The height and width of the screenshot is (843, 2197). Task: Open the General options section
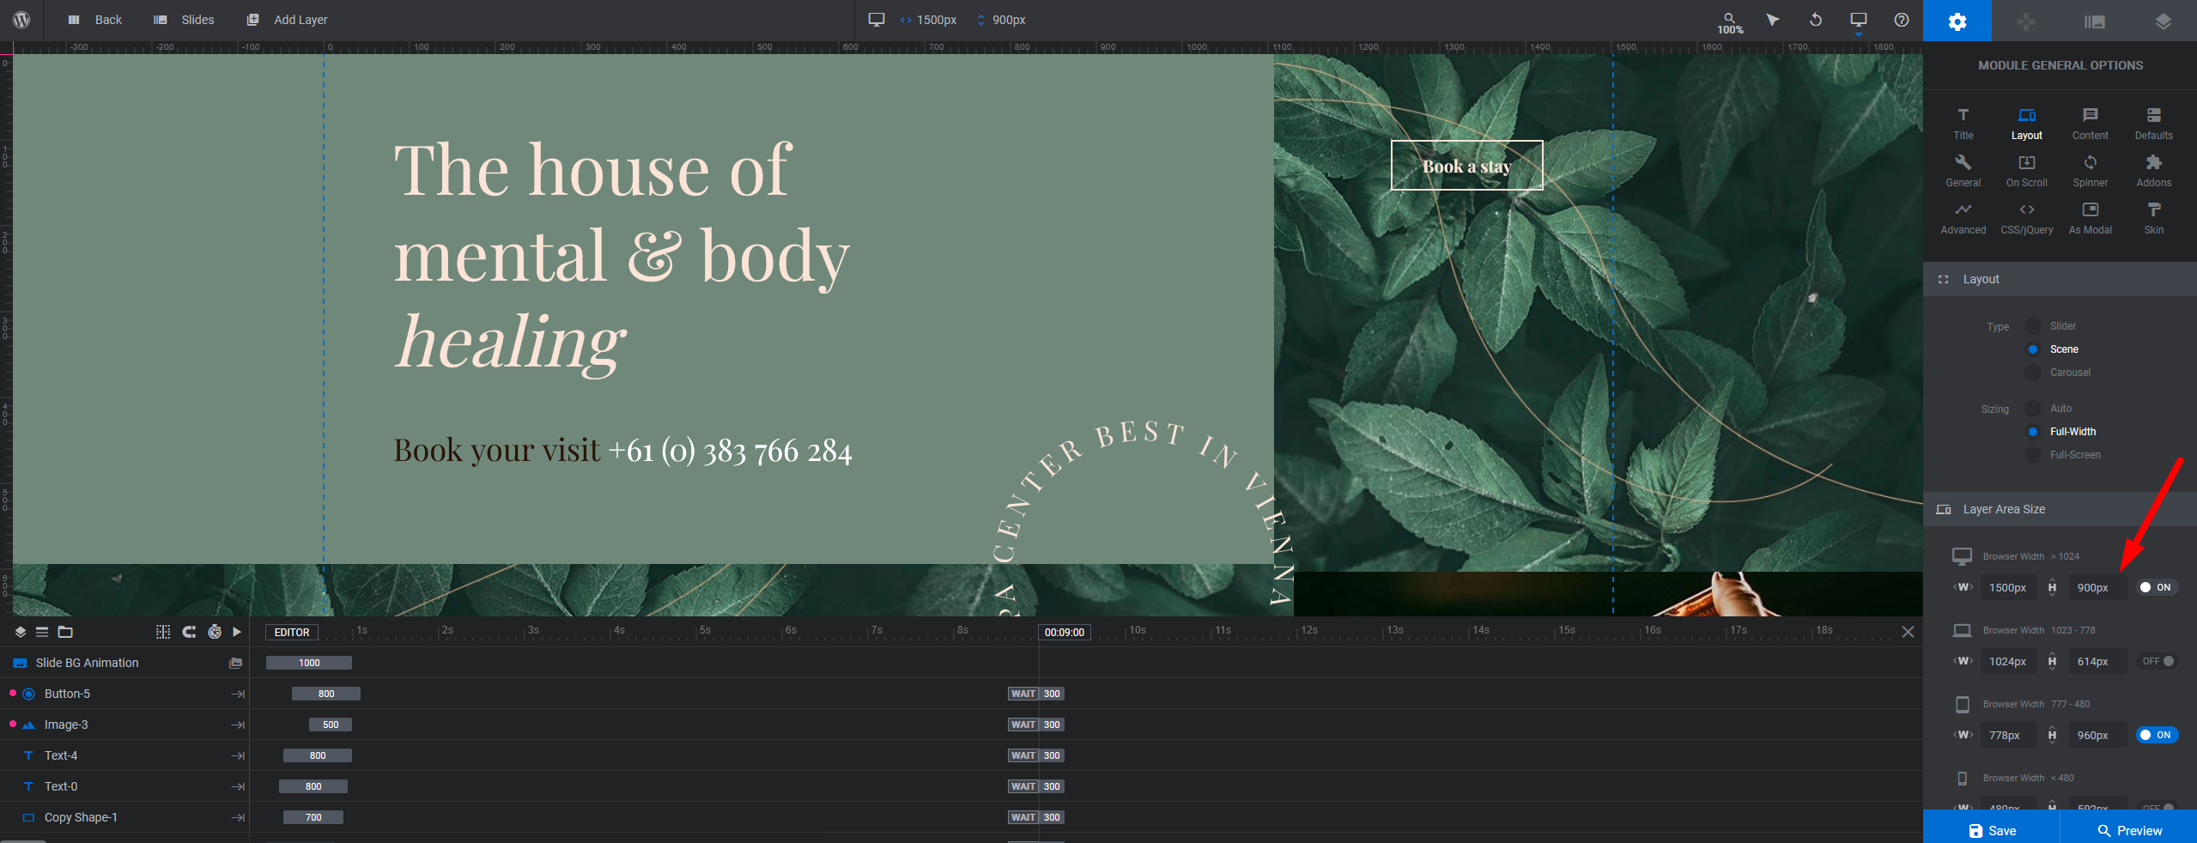point(1963,171)
